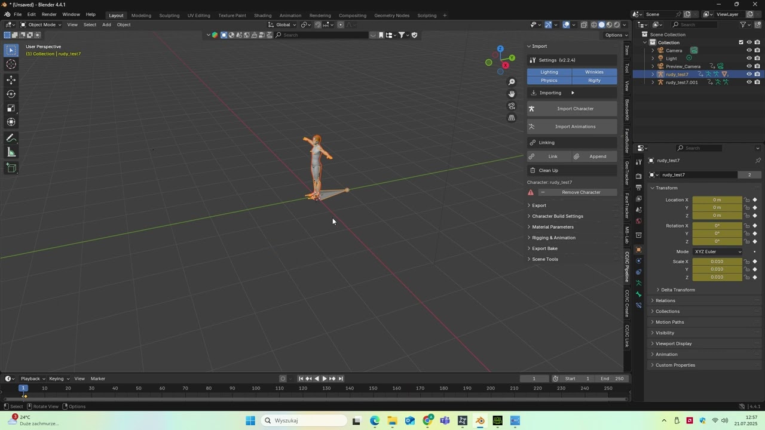The height and width of the screenshot is (430, 765).
Task: Click the viewport zoom magnifier icon
Action: (512, 82)
